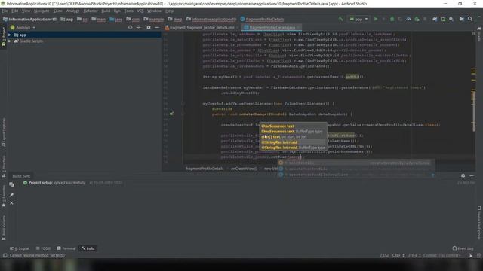Open the Refactor menu
This screenshot has width=483, height=271.
(91, 11)
